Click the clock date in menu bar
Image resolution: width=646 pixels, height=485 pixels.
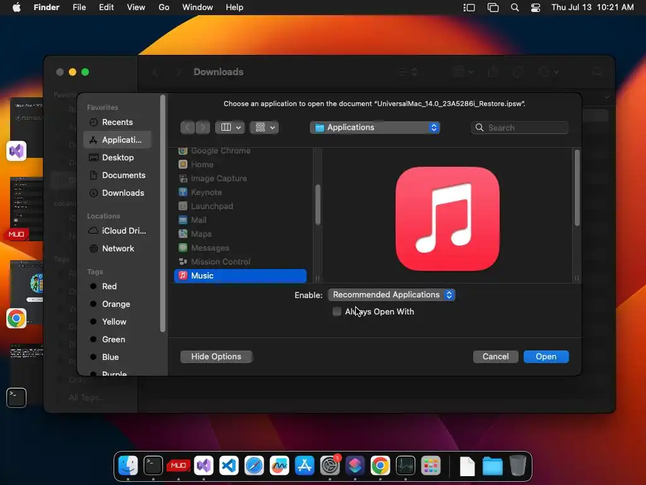click(592, 8)
